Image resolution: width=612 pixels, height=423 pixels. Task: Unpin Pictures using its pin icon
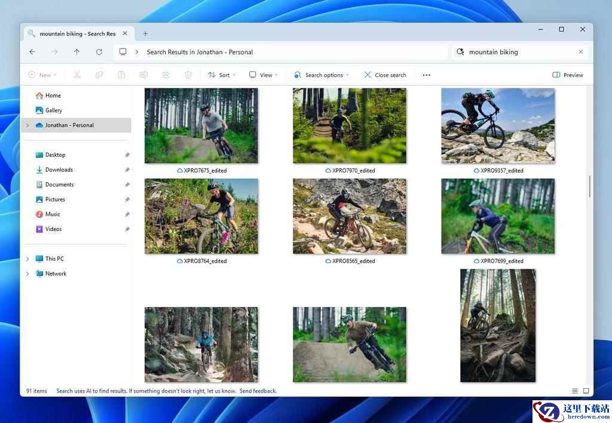click(127, 200)
